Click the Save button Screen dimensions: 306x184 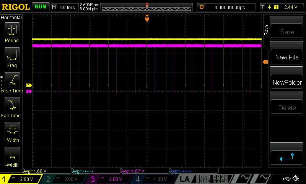click(286, 31)
